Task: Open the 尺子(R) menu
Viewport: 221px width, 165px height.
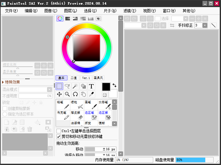Action: (110, 11)
